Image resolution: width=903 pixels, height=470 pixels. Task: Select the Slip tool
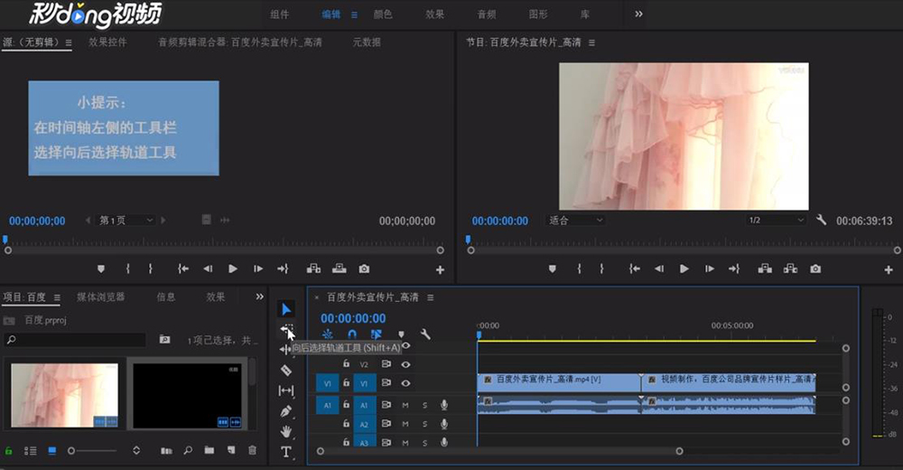(x=285, y=390)
